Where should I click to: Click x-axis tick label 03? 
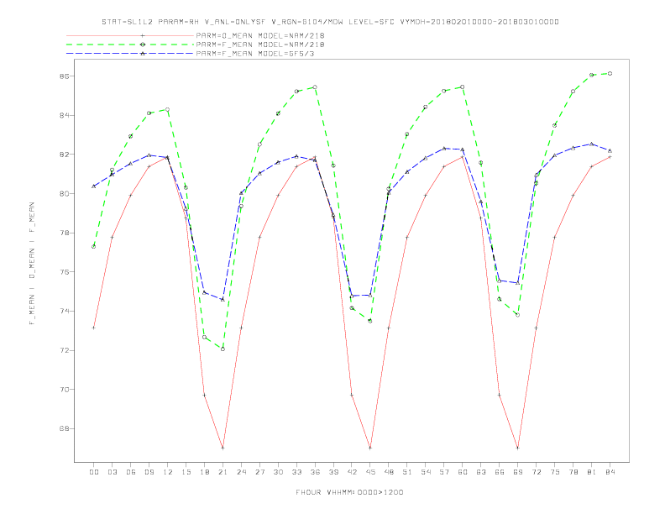(x=113, y=472)
